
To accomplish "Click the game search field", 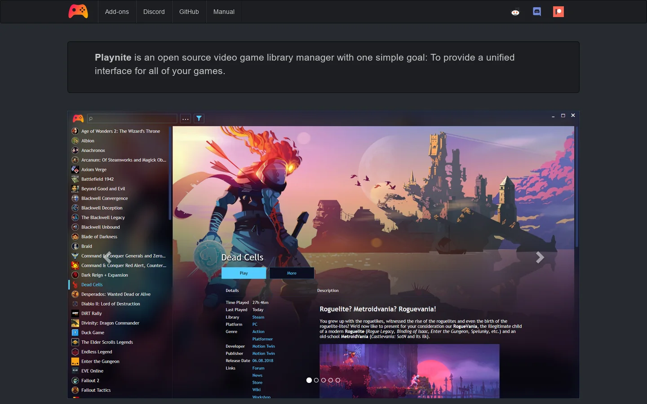I will [132, 119].
